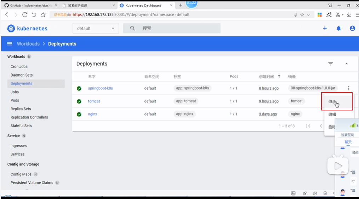359x199 pixels.
Task: Click the 搜索 search input field
Action: coord(172,28)
